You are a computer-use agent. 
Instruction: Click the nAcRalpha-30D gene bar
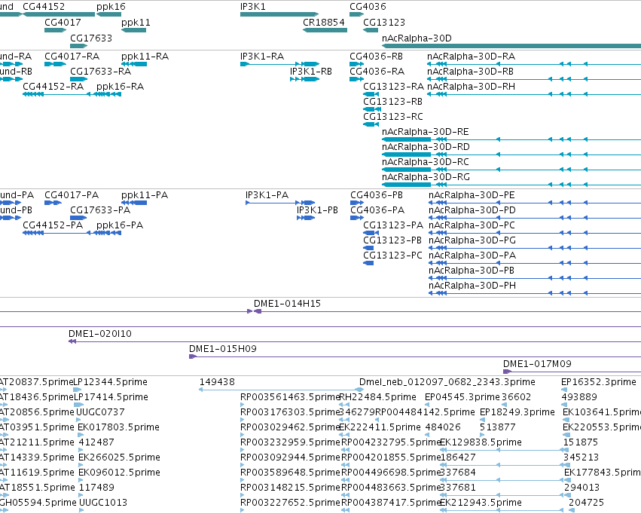tap(511, 46)
